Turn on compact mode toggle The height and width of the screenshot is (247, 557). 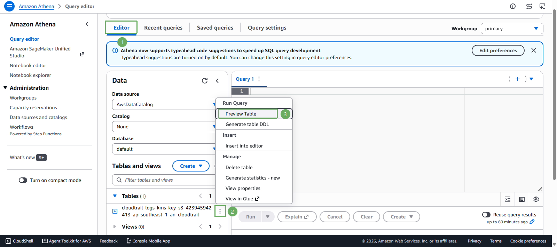point(23,180)
